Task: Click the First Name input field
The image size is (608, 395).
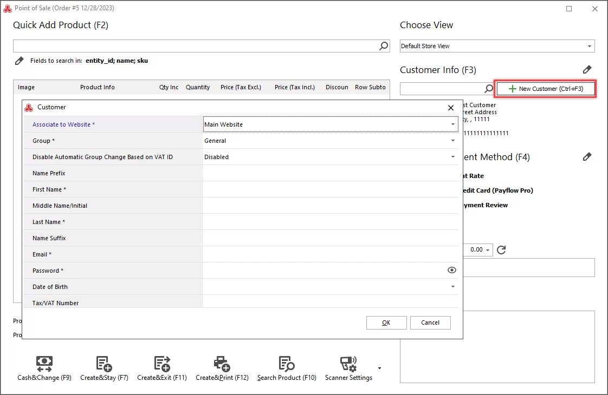Action: 331,189
